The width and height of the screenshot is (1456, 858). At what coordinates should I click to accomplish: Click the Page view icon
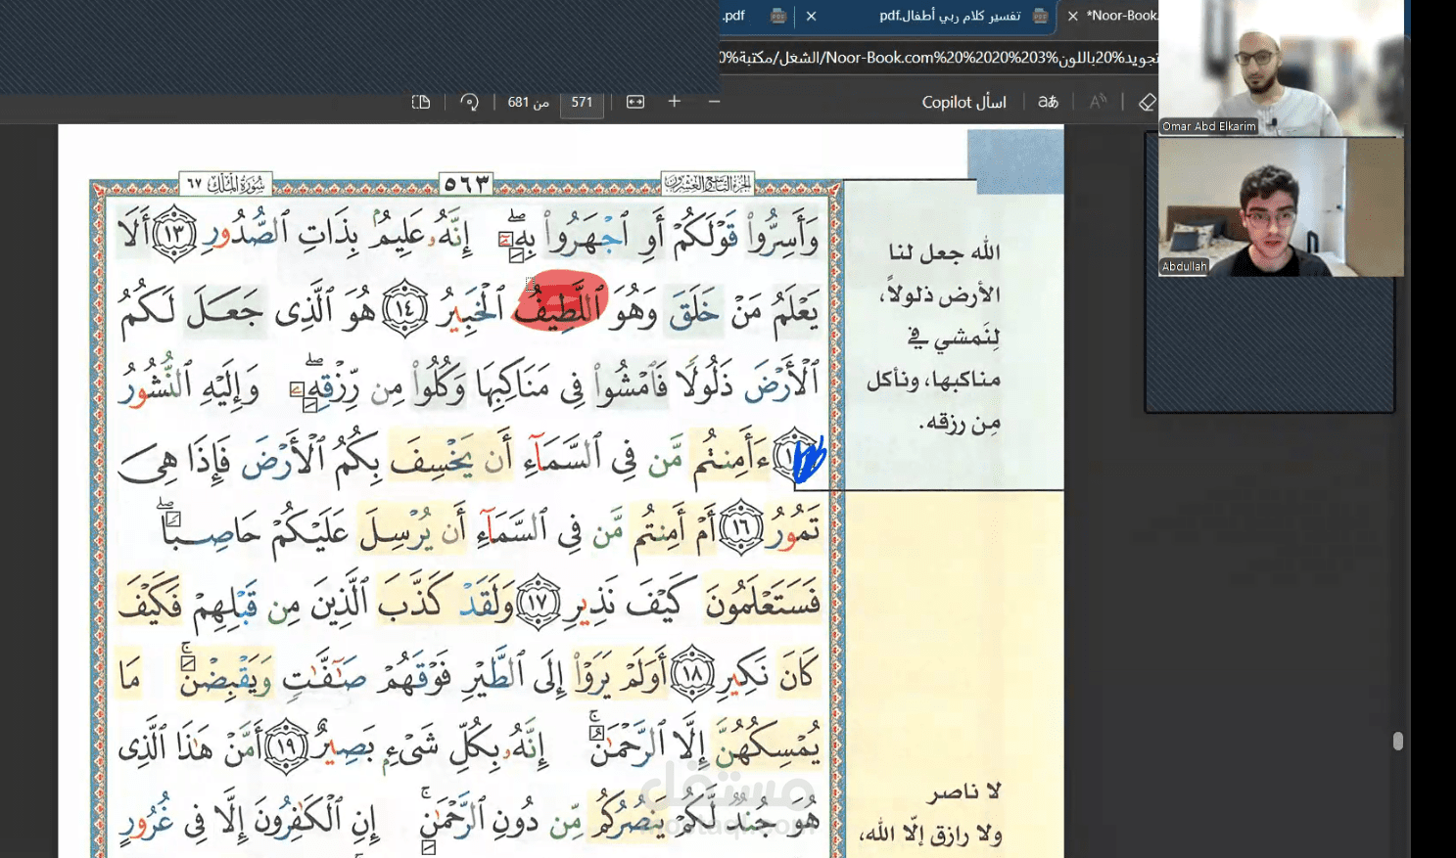[x=421, y=102]
